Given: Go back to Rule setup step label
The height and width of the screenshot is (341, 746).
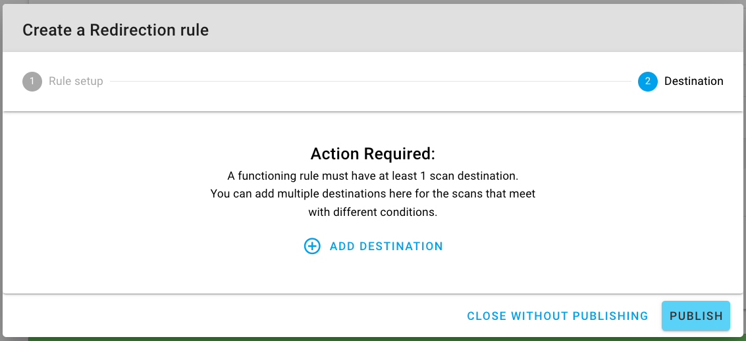Looking at the screenshot, I should point(76,82).
